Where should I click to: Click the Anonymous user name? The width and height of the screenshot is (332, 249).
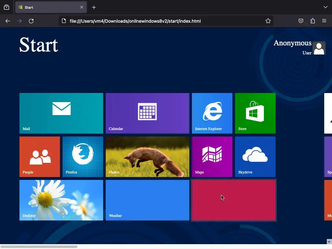click(292, 43)
